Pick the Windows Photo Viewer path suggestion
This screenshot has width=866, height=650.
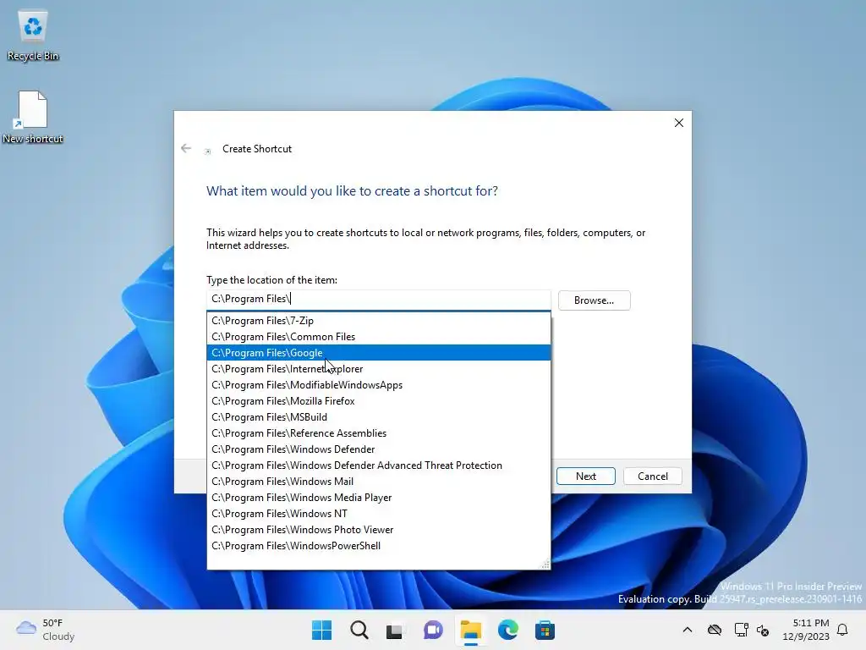(378, 529)
